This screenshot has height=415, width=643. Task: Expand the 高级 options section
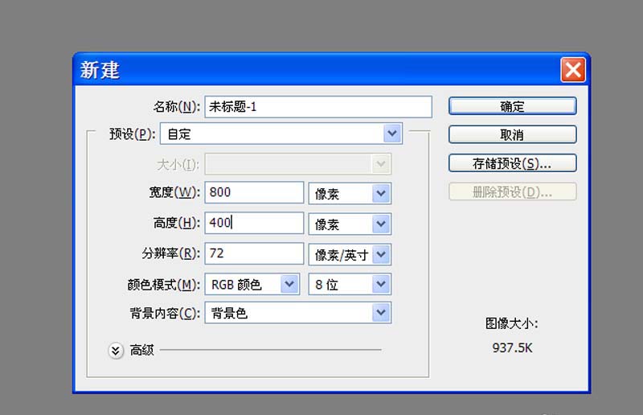click(x=116, y=351)
